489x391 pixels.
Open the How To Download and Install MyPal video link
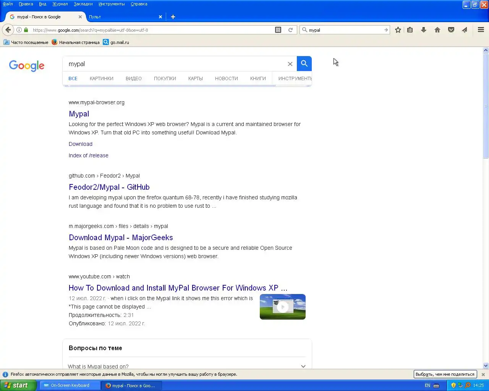click(x=178, y=288)
